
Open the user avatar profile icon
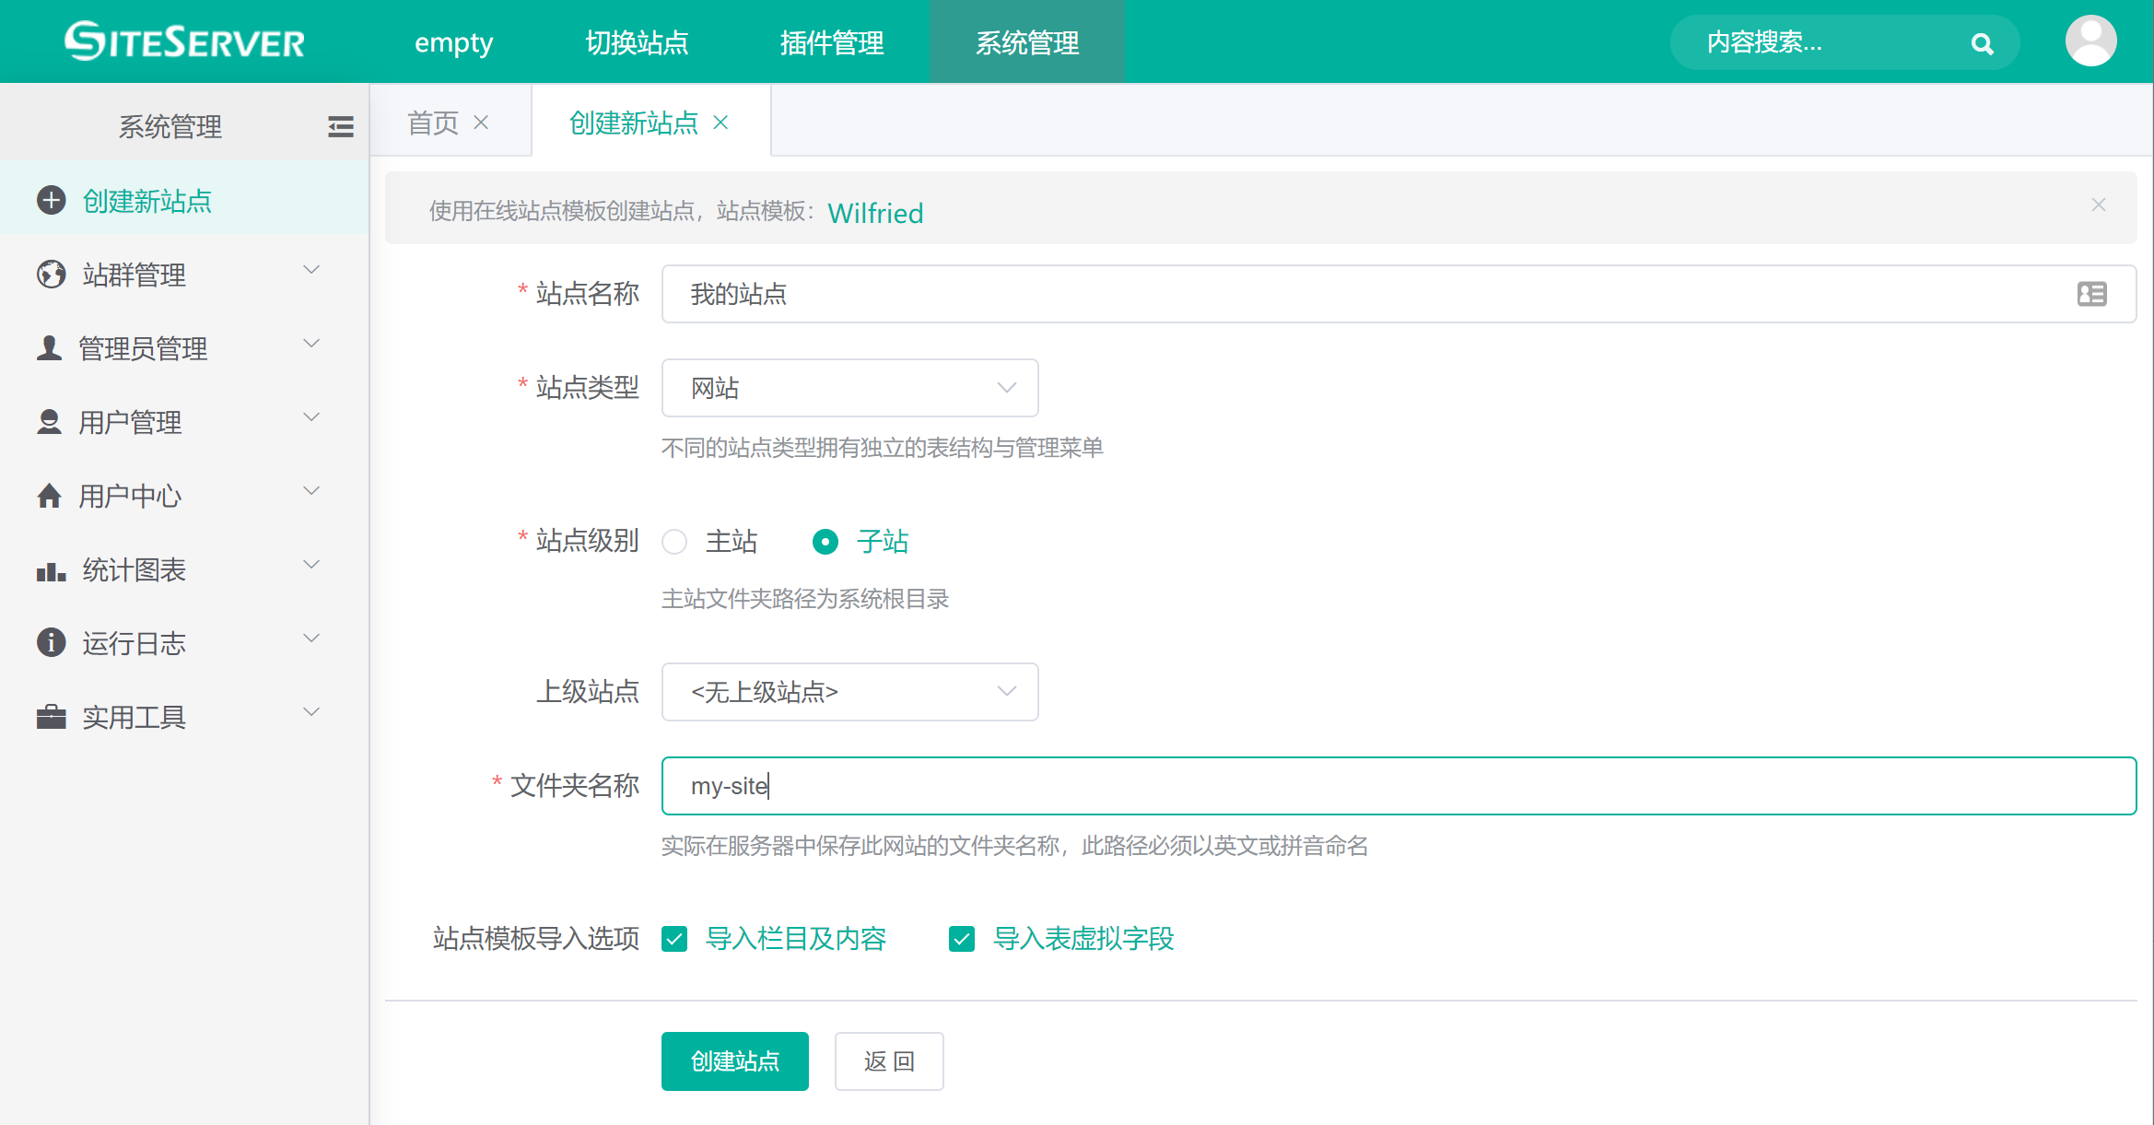coord(2090,41)
